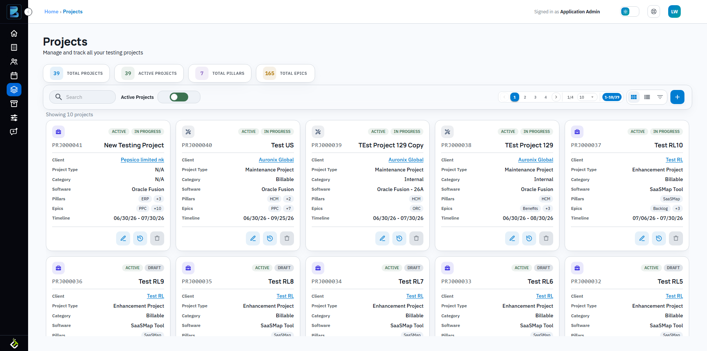Click the Backlog epic tag on Test RL10
The height and width of the screenshot is (351, 707).
click(x=660, y=208)
